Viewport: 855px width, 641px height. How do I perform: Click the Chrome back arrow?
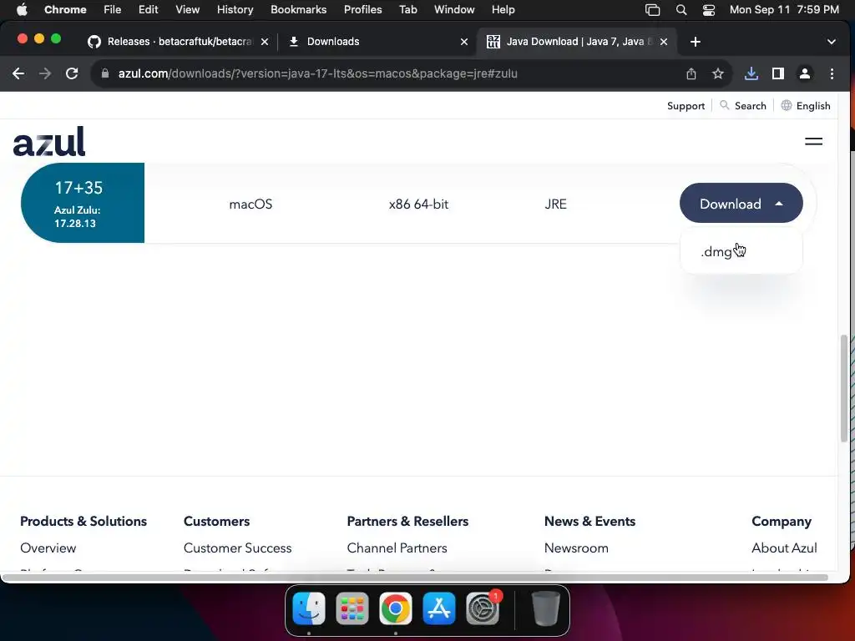click(18, 73)
